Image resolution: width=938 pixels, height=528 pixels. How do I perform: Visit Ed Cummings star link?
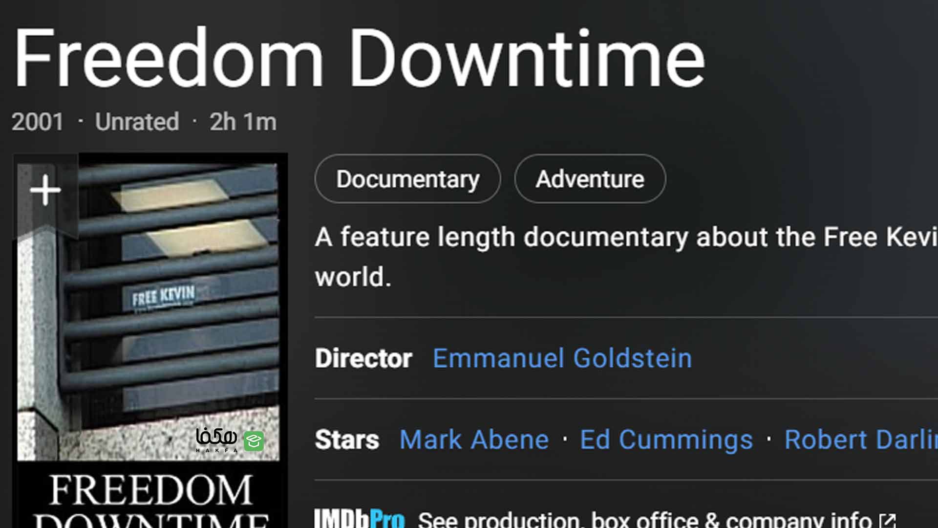[666, 440]
